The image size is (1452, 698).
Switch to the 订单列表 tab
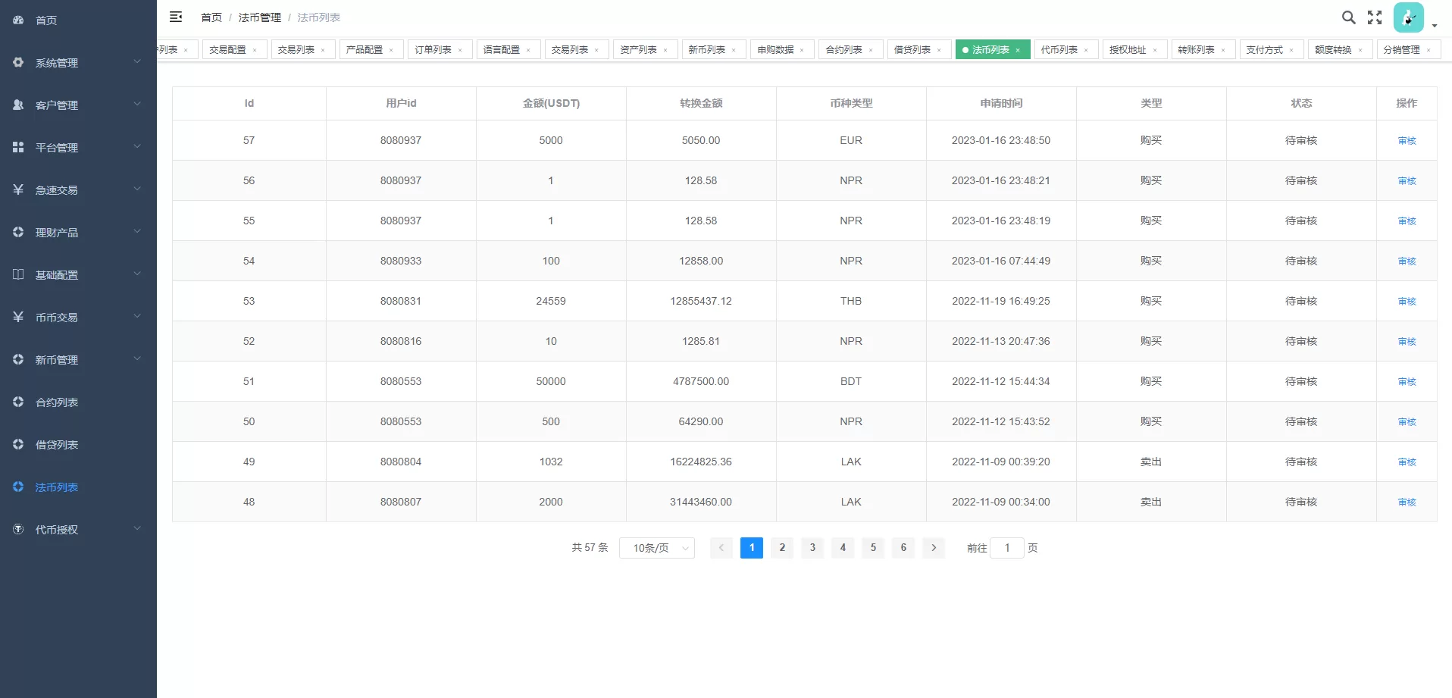[433, 50]
